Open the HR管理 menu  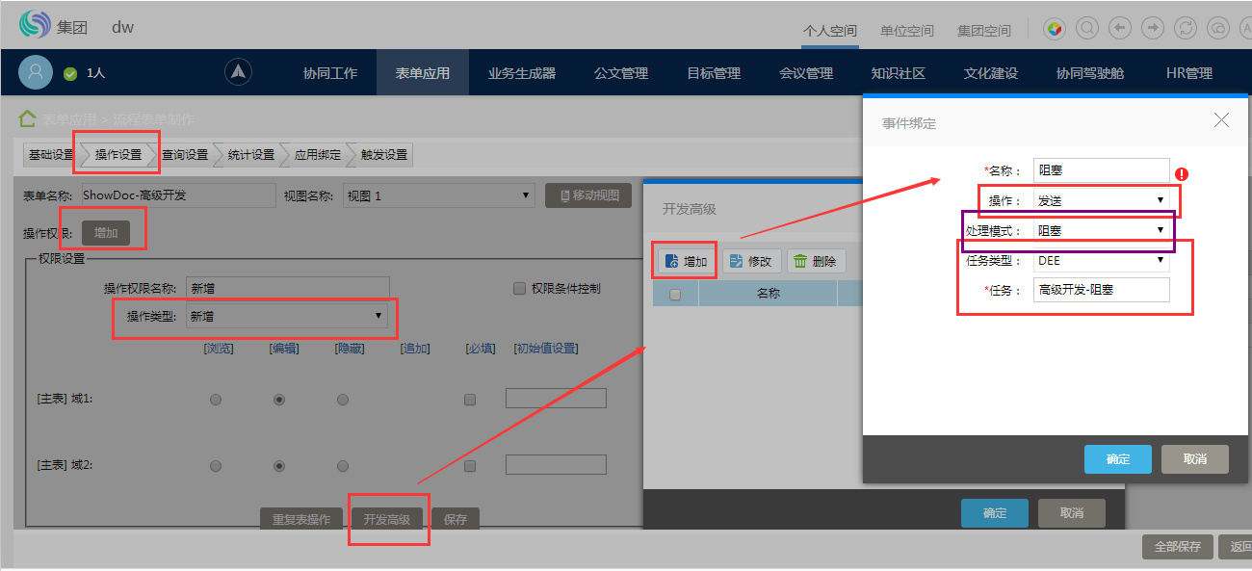pos(1188,73)
